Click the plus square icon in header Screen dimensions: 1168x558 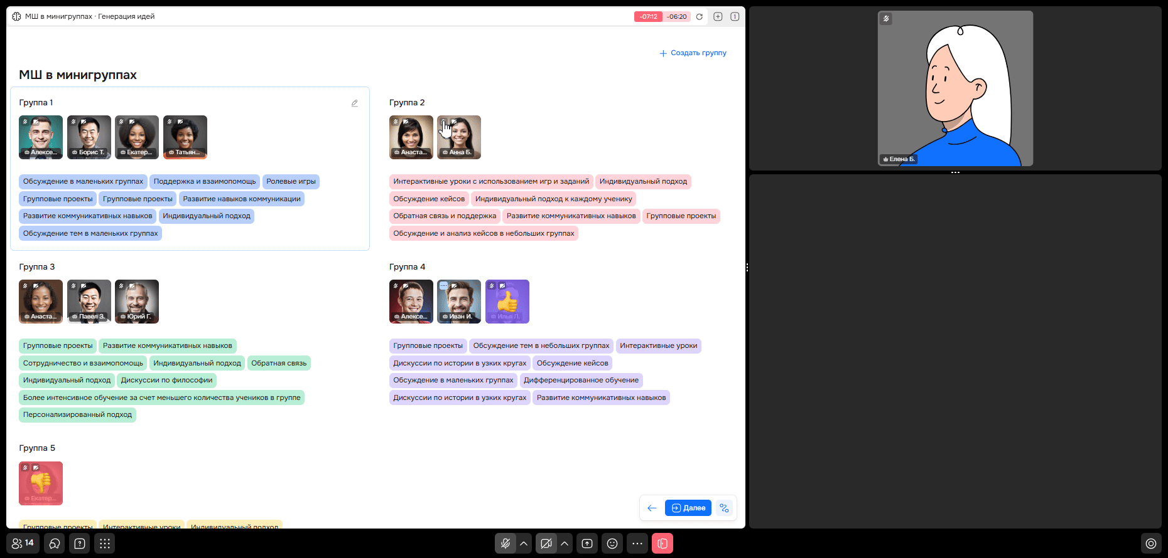(718, 17)
